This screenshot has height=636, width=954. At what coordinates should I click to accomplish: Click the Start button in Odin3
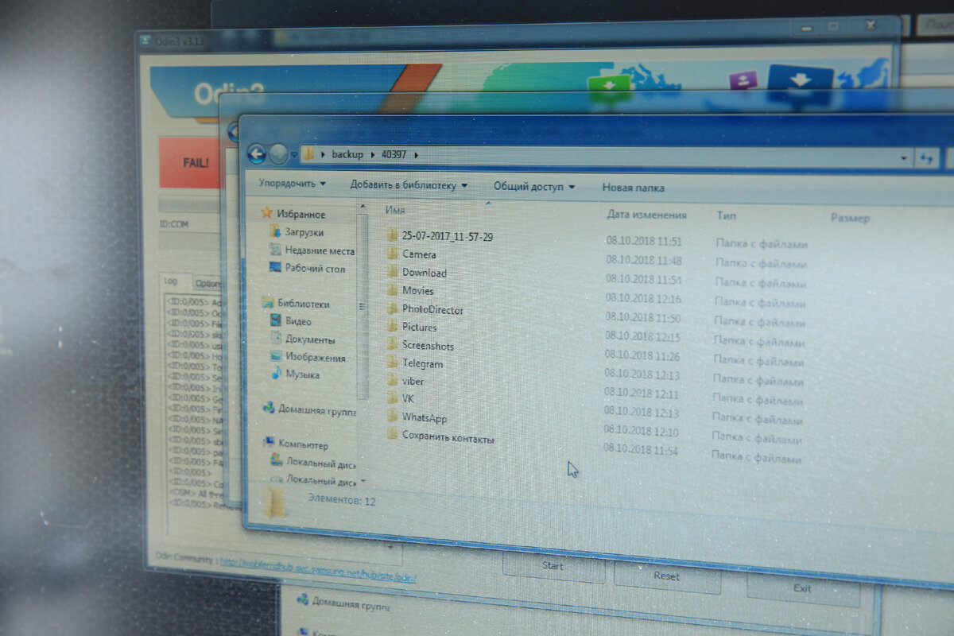[553, 566]
